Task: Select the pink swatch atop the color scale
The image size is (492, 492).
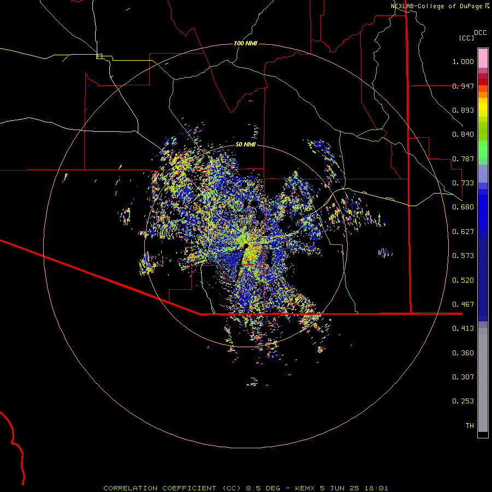Action: (483, 58)
